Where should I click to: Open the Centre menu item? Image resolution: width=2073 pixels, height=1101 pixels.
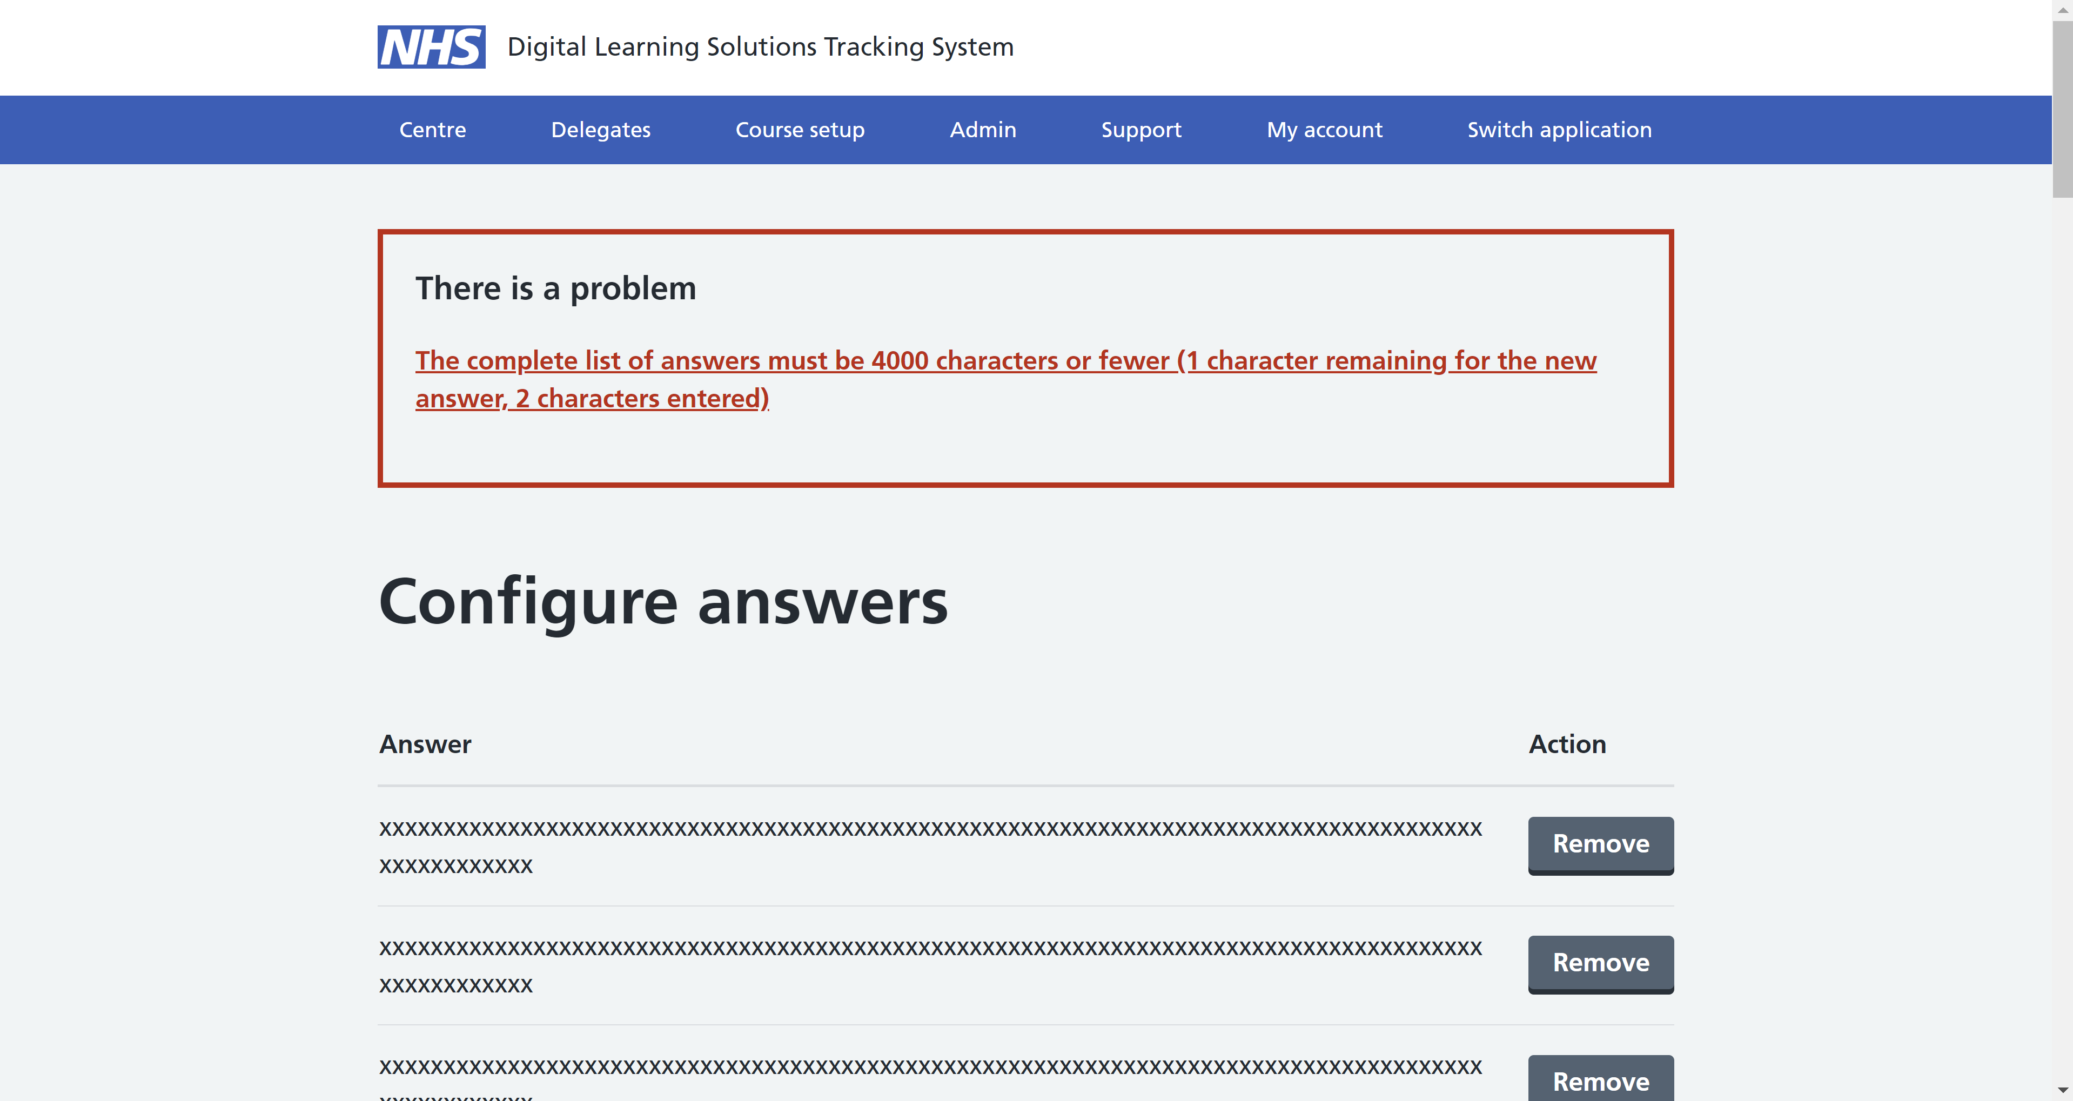click(432, 130)
